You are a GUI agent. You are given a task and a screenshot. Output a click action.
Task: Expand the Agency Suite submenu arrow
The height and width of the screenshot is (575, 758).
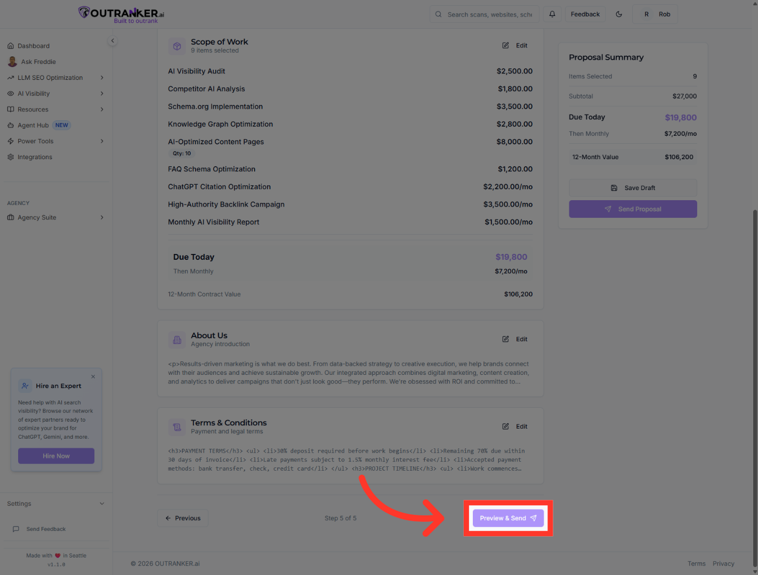pyautogui.click(x=102, y=217)
